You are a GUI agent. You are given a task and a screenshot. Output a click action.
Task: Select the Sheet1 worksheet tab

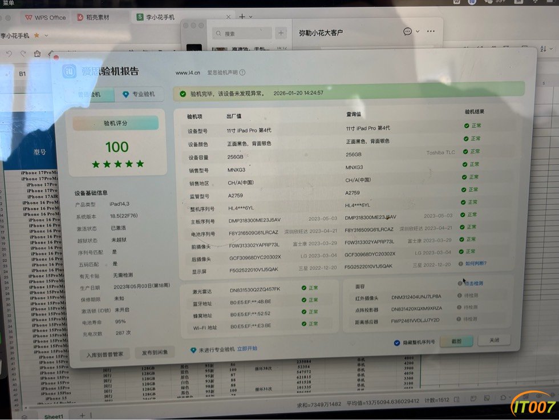[54, 417]
